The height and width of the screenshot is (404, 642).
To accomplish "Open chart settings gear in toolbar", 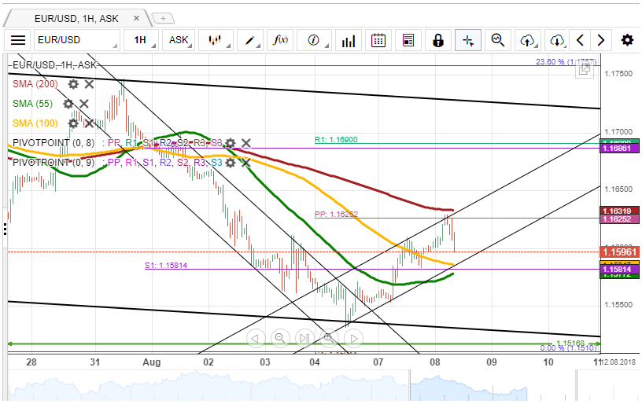I will 626,40.
